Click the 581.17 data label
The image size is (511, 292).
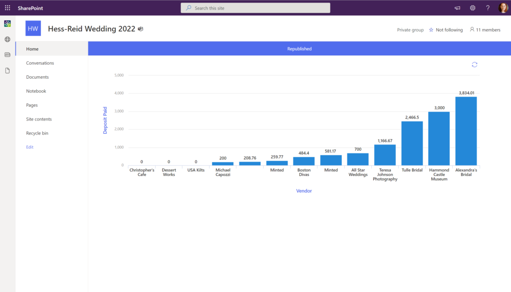pos(330,151)
